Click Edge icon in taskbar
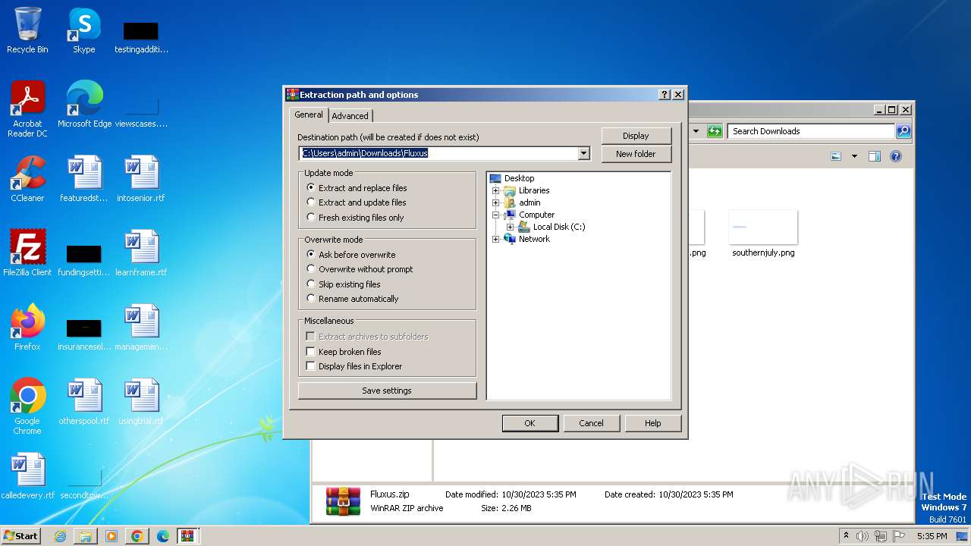 [x=162, y=536]
